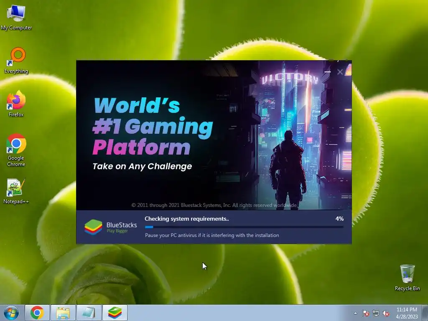Click the cyberpunk character artwork
The height and width of the screenshot is (321, 428).
coord(288,169)
